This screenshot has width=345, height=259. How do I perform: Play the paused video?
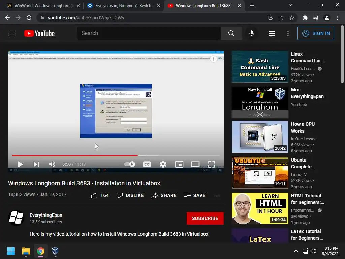click(20, 164)
